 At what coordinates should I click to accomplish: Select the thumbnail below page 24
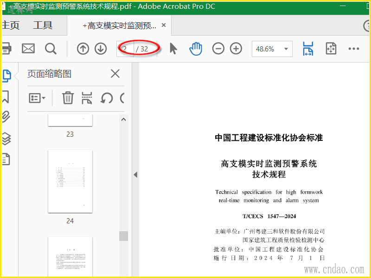click(70, 256)
